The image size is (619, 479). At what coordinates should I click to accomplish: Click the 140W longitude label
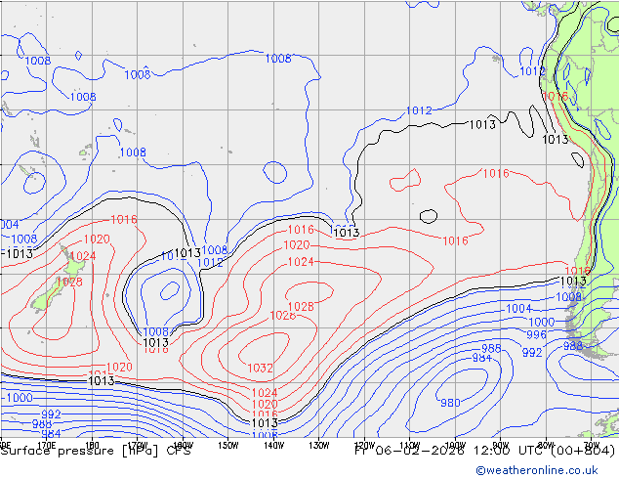[x=273, y=446]
